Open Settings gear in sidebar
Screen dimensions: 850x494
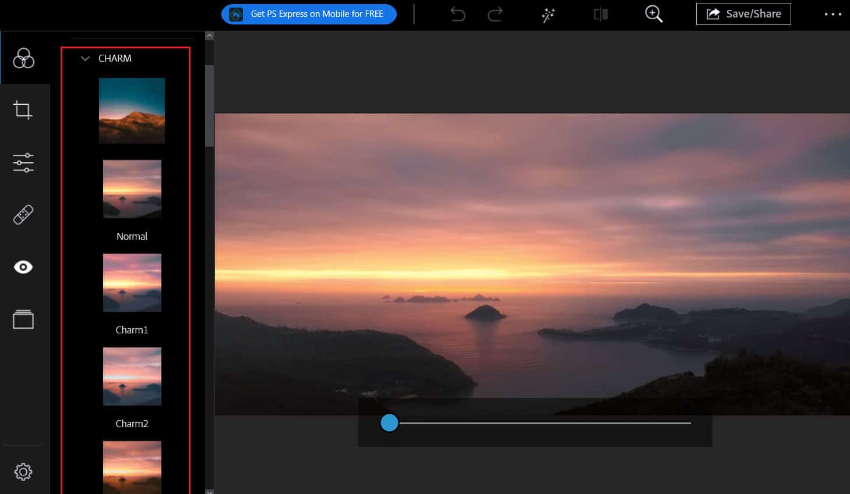pos(23,471)
